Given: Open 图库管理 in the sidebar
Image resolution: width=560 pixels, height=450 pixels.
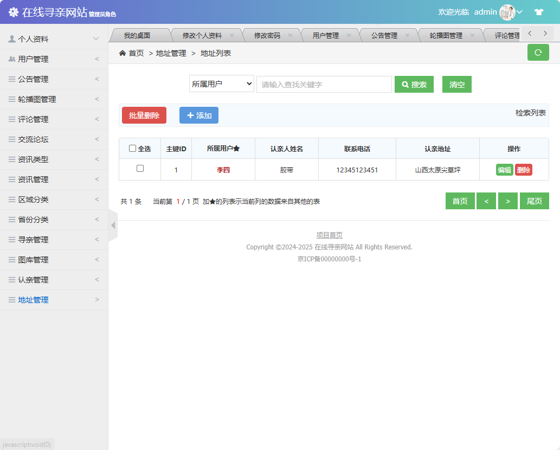Looking at the screenshot, I should coord(33,259).
